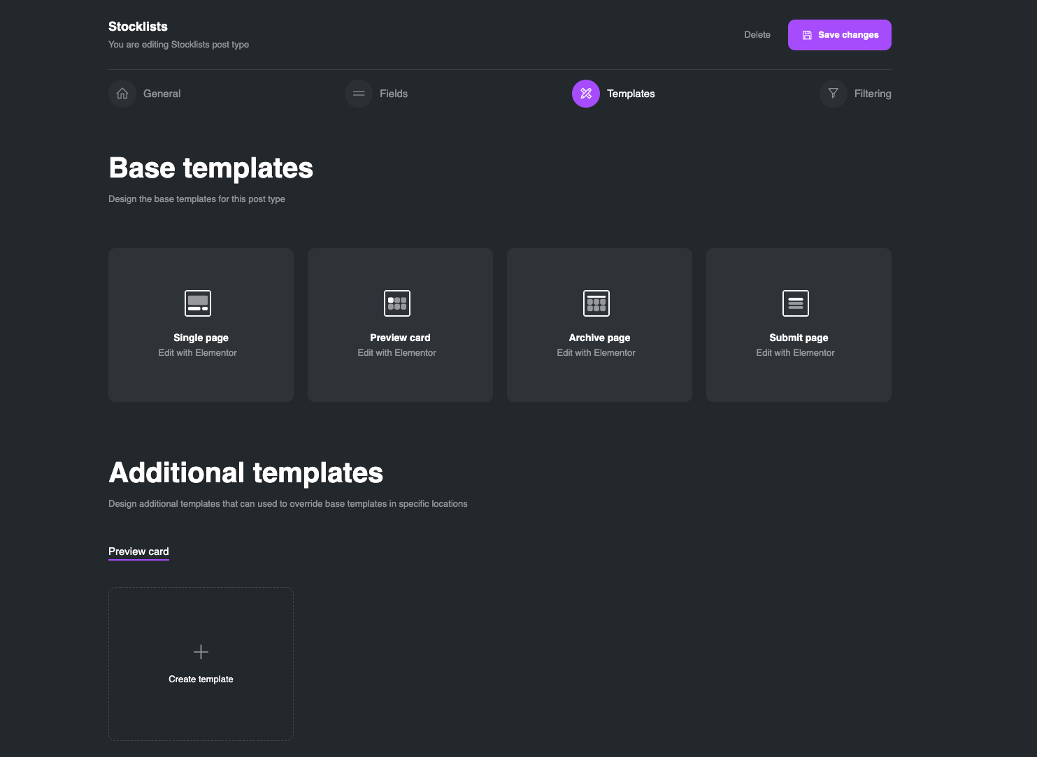This screenshot has height=757, width=1037.
Task: Select the Preview card tab under Additional templates
Action: [x=138, y=551]
